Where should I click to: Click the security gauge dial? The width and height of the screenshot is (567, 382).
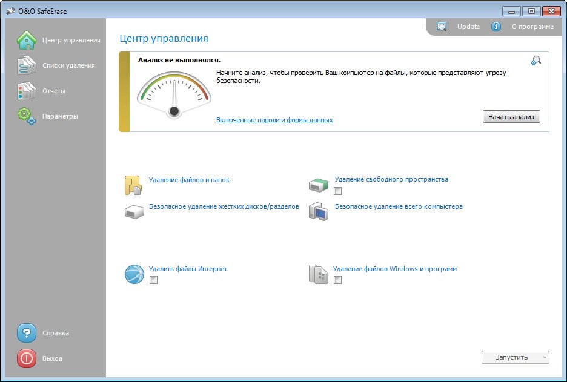click(x=174, y=94)
